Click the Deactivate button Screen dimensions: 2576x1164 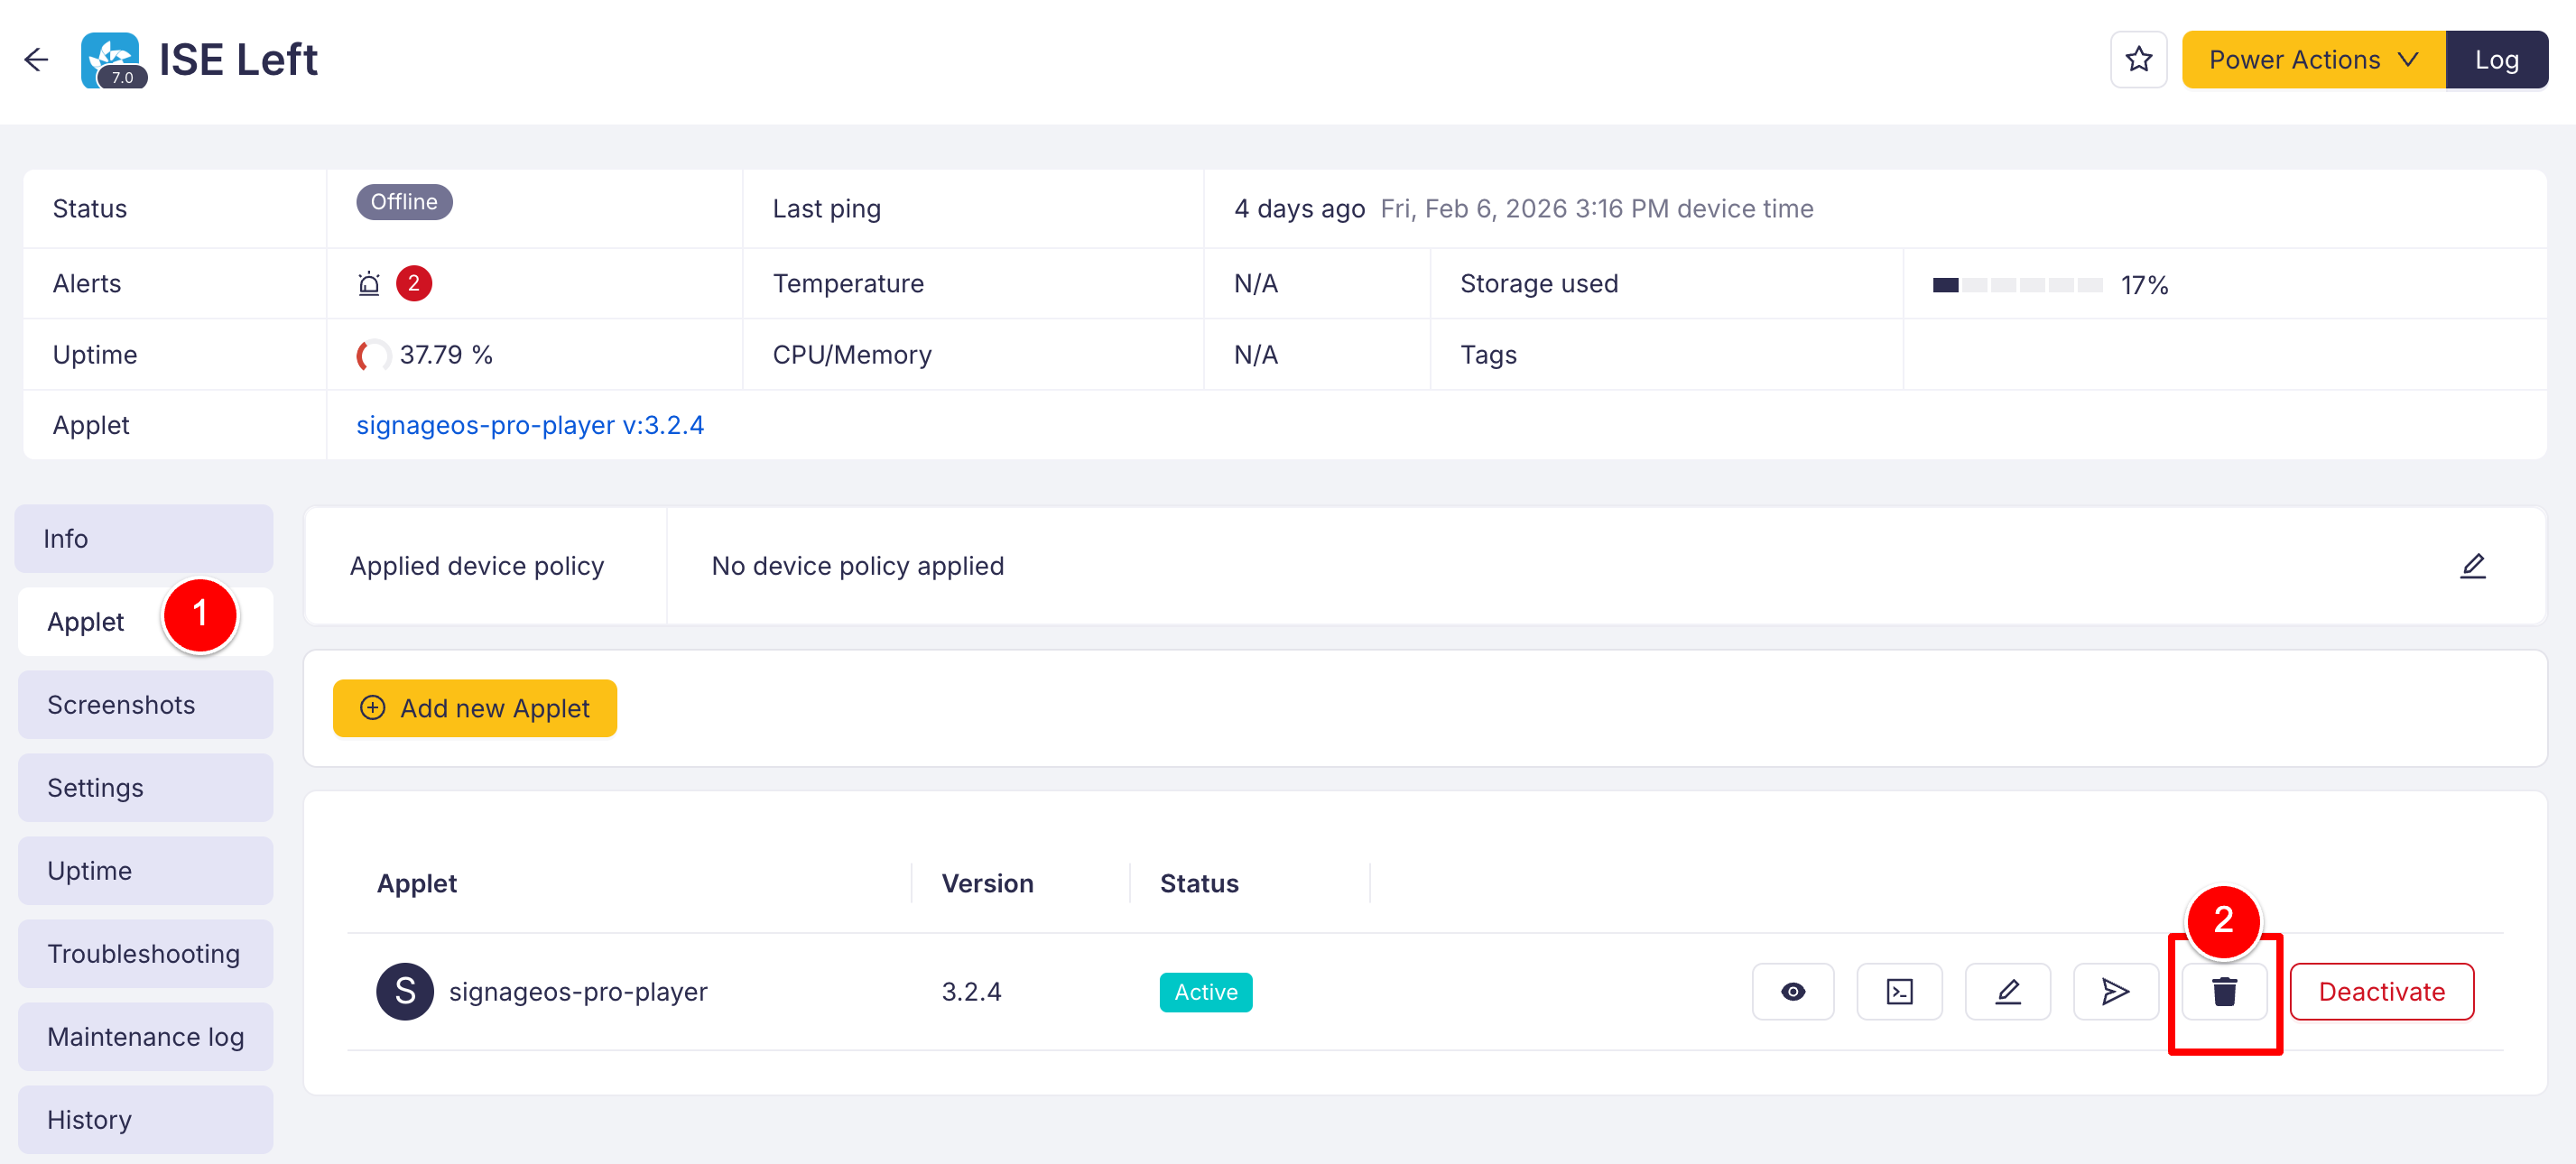coord(2381,991)
